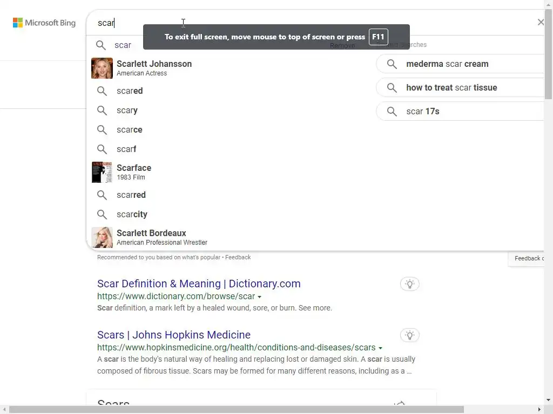553x414 pixels.
Task: Click lightbulb icon for Johns Hopkins result
Action: click(409, 335)
